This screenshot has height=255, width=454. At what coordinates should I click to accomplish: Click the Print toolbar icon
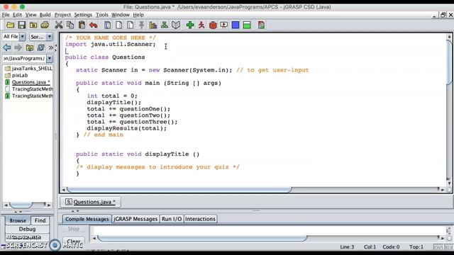pyautogui.click(x=45, y=25)
